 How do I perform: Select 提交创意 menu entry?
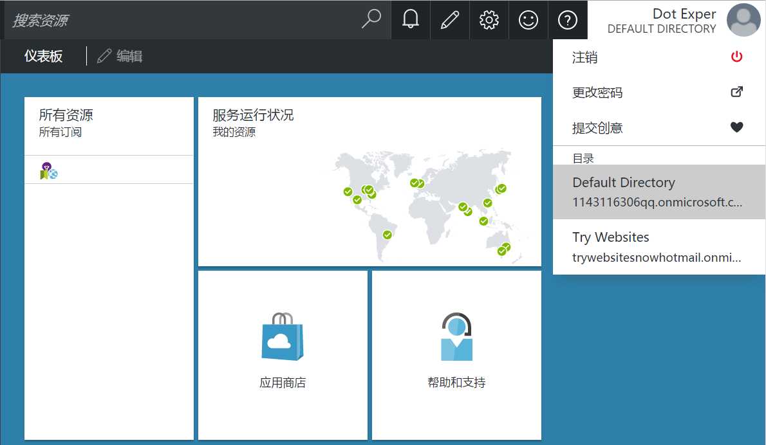click(x=658, y=128)
